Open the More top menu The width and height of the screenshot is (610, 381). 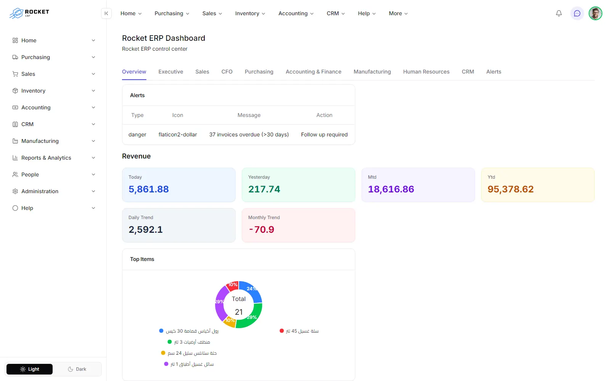click(x=398, y=13)
